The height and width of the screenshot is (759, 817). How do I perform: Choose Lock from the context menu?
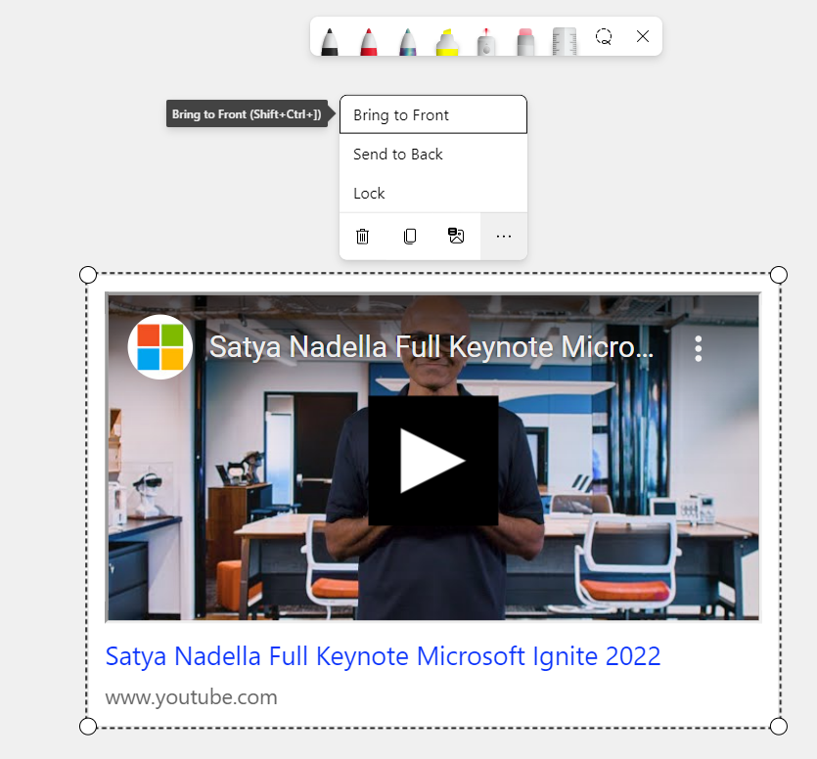coord(433,194)
